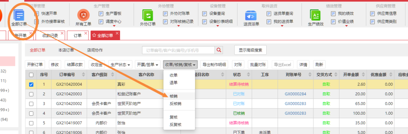Click 开新订单 button
Image resolution: width=408 pixels, height=134 pixels.
35,64
